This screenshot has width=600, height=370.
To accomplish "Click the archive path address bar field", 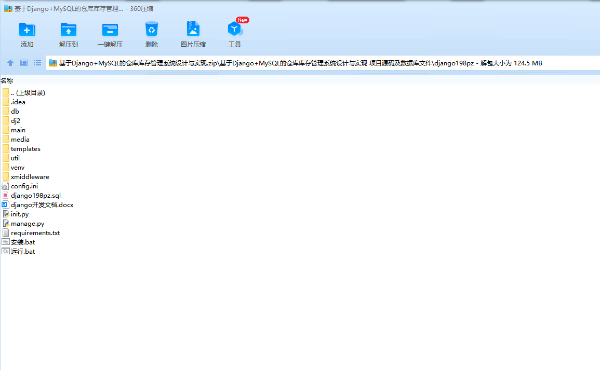I will tap(323, 63).
